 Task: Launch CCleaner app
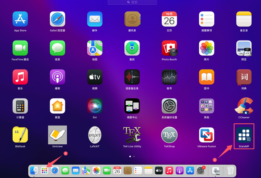click(x=244, y=106)
